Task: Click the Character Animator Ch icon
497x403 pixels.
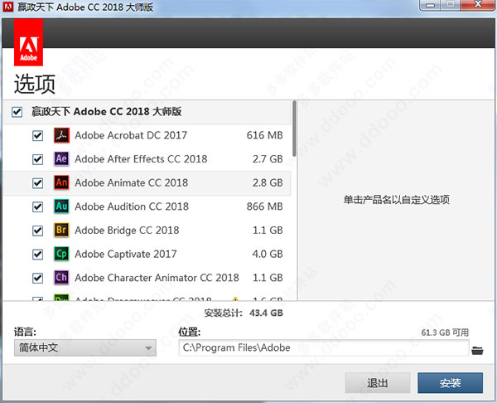Action: coord(61,278)
